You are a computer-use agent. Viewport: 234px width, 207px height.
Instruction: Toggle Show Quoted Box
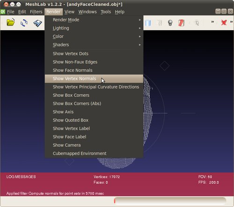coord(94,120)
